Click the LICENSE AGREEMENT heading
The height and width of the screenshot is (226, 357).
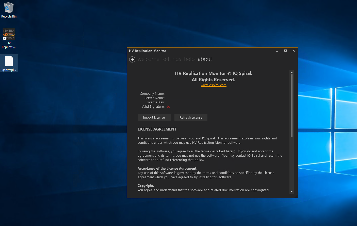[x=157, y=129]
